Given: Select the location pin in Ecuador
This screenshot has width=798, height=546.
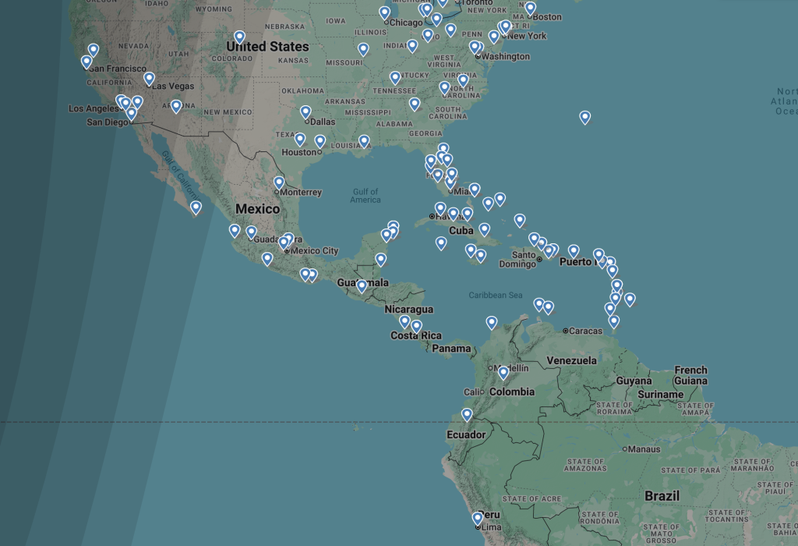Looking at the screenshot, I should click(467, 415).
